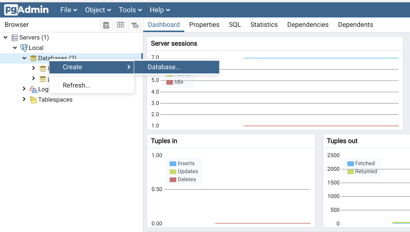Click the Login/Group Roles icon
The width and height of the screenshot is (410, 232).
tap(33, 89)
